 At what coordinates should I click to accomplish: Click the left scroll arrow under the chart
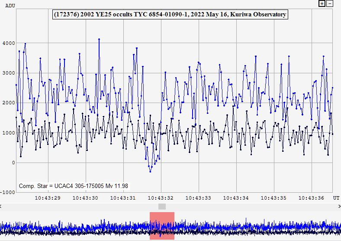click(x=2, y=207)
